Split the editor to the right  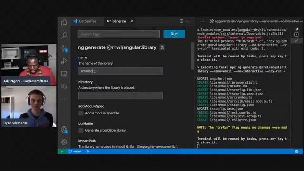pyautogui.click(x=181, y=21)
